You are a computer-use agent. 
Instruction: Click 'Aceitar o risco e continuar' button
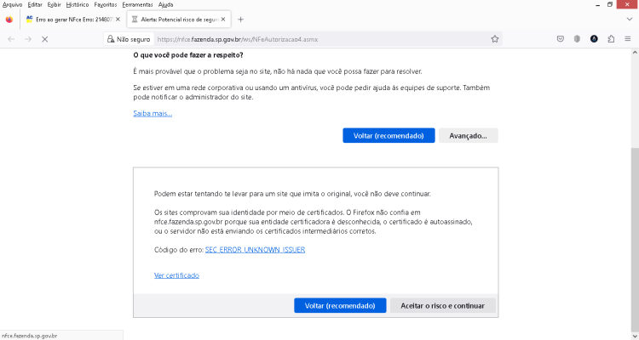pyautogui.click(x=442, y=305)
